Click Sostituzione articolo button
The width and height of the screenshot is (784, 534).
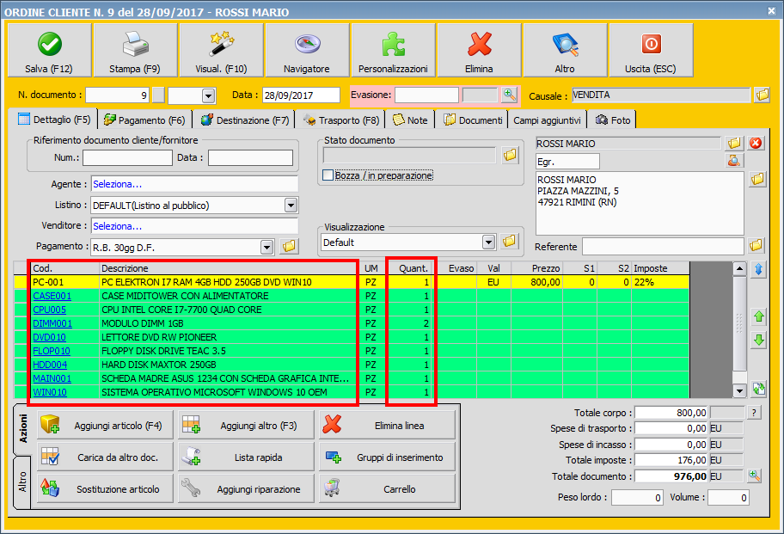click(x=105, y=488)
